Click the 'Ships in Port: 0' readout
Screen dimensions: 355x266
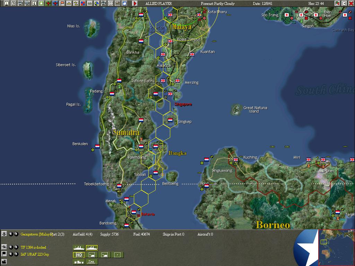pos(173,234)
